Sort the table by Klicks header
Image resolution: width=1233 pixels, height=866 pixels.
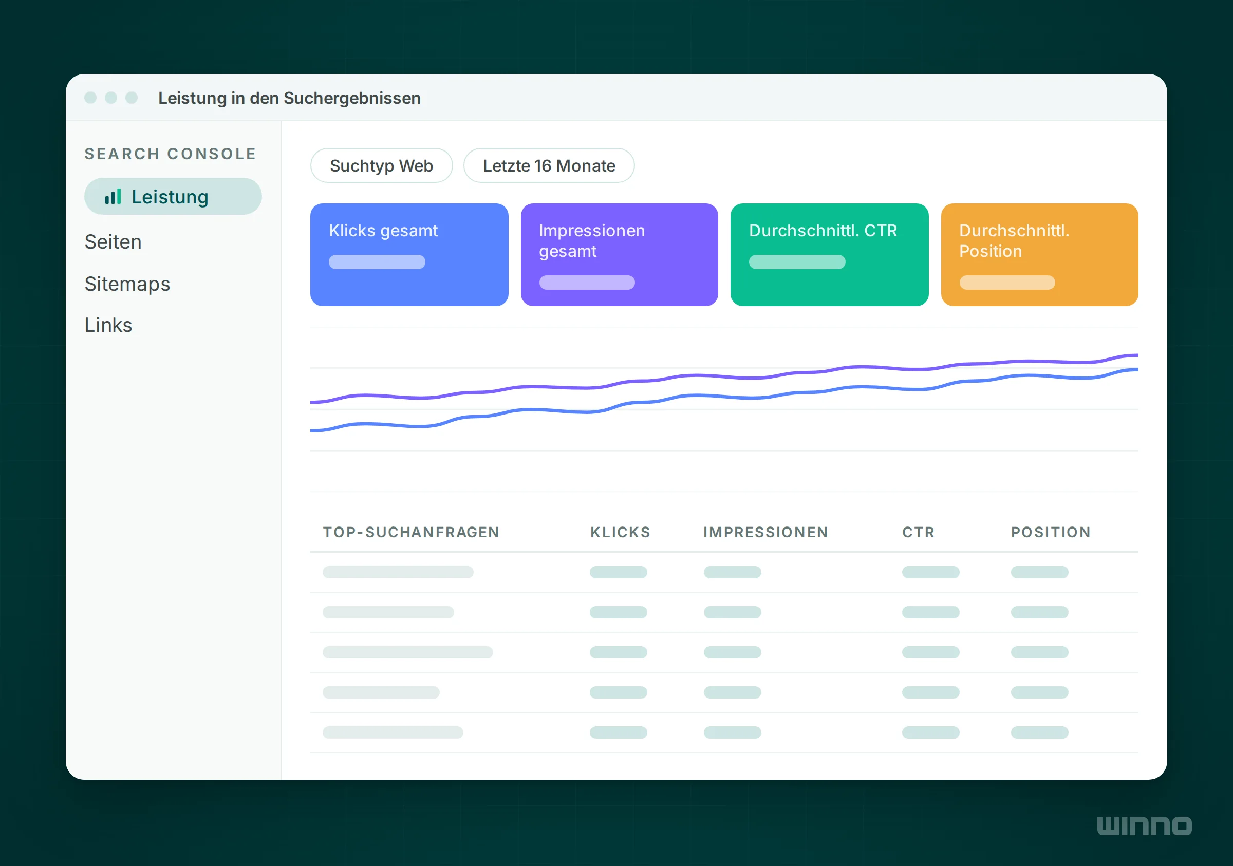coord(620,532)
